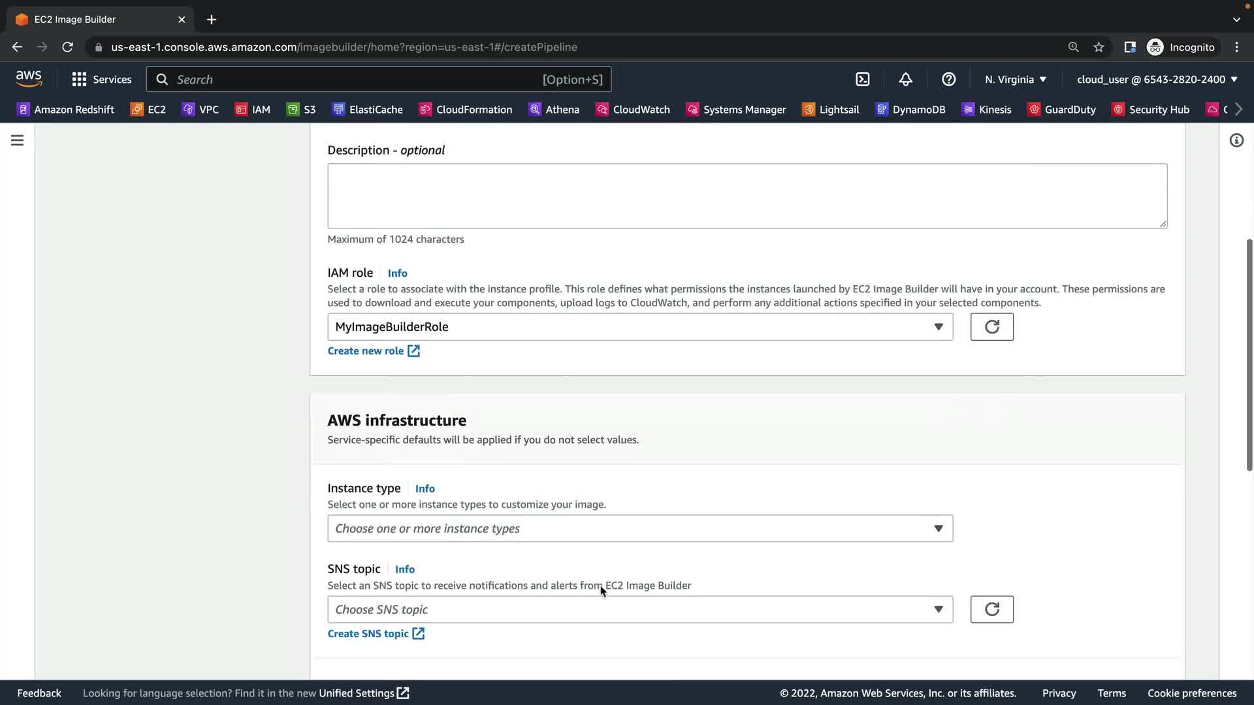
Task: Click into the Description text area
Action: pos(747,196)
